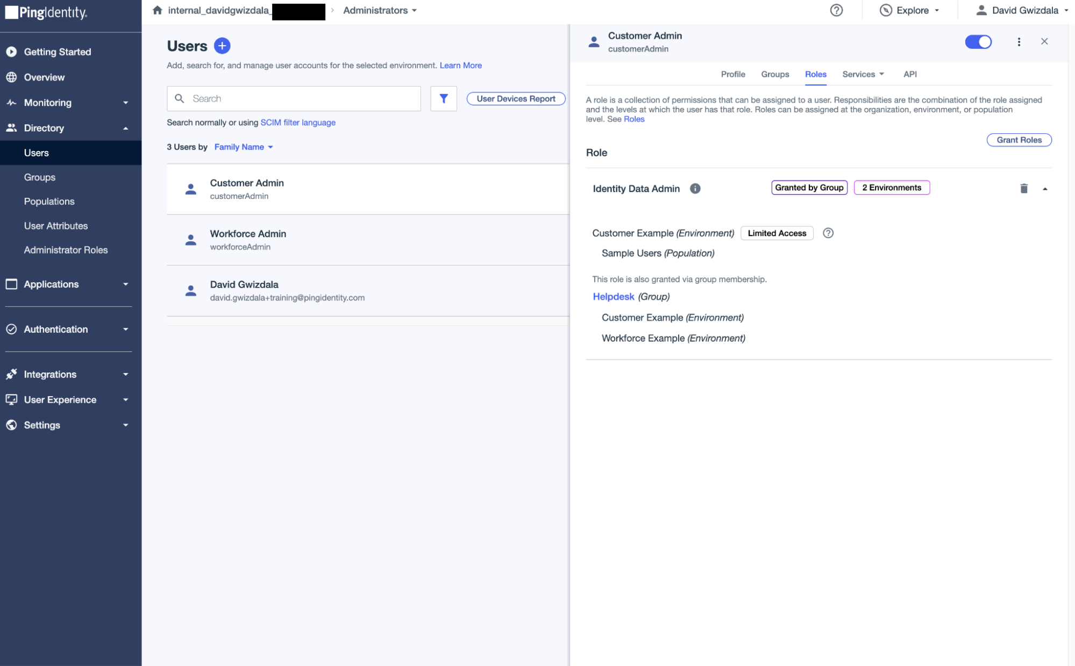Toggle the Customer Admin account enabled switch
Image resolution: width=1075 pixels, height=666 pixels.
[x=978, y=41]
